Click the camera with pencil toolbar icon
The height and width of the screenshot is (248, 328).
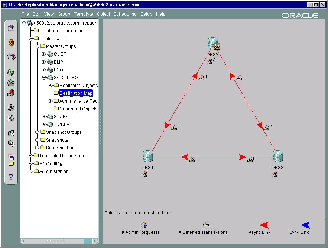coord(11,118)
